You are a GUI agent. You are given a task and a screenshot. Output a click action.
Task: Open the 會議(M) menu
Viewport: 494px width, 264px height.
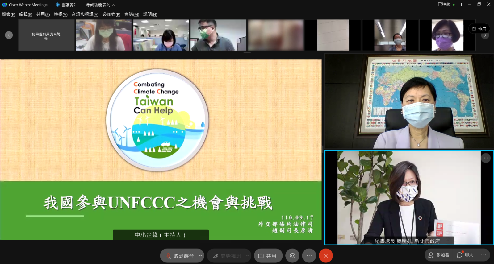coord(132,14)
